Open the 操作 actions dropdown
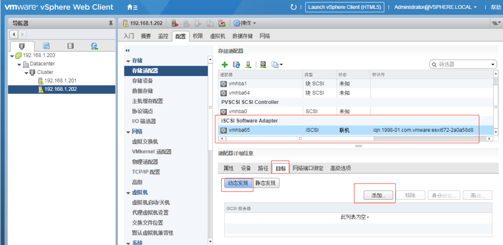Image resolution: width=503 pixels, height=245 pixels. point(245,23)
